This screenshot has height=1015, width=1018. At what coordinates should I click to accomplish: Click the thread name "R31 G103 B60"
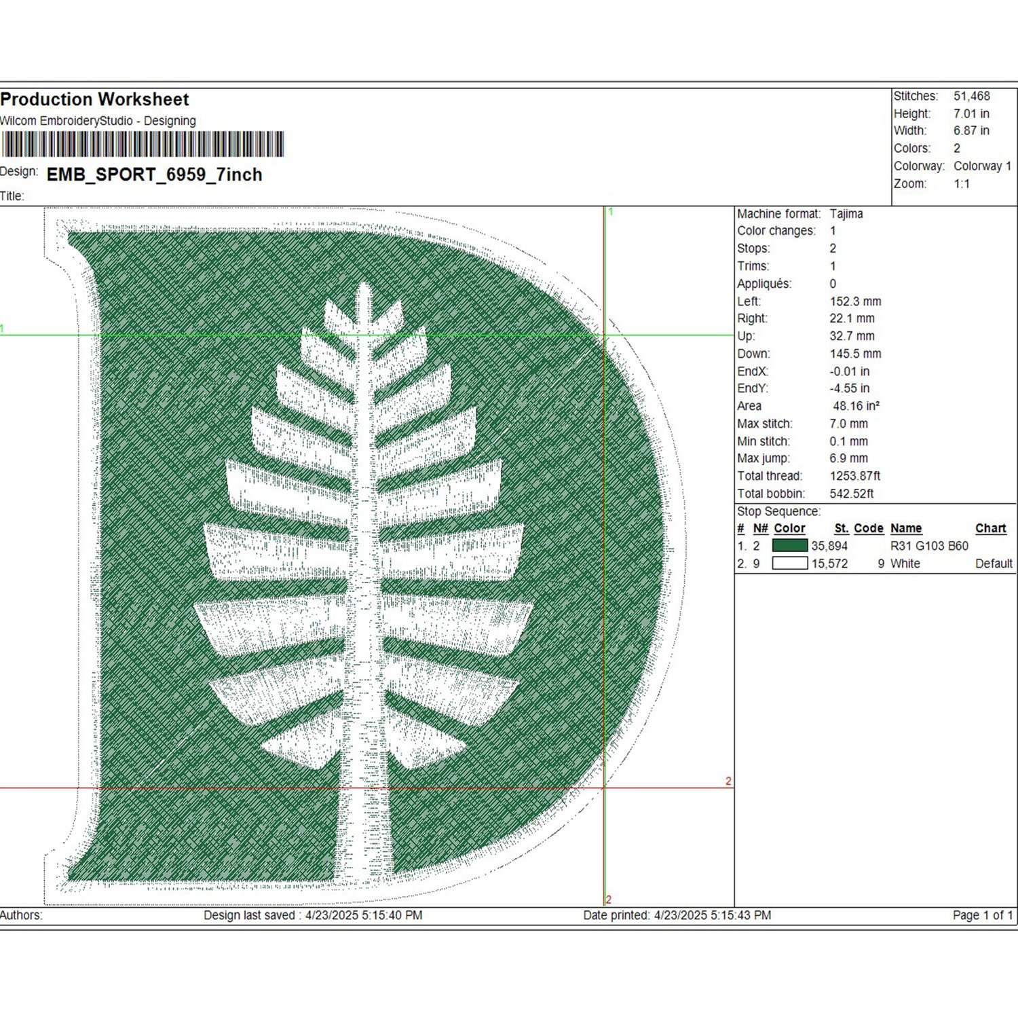point(929,546)
